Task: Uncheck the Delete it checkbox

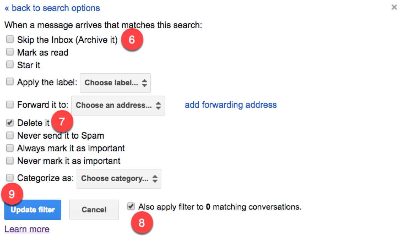Action: pos(10,123)
